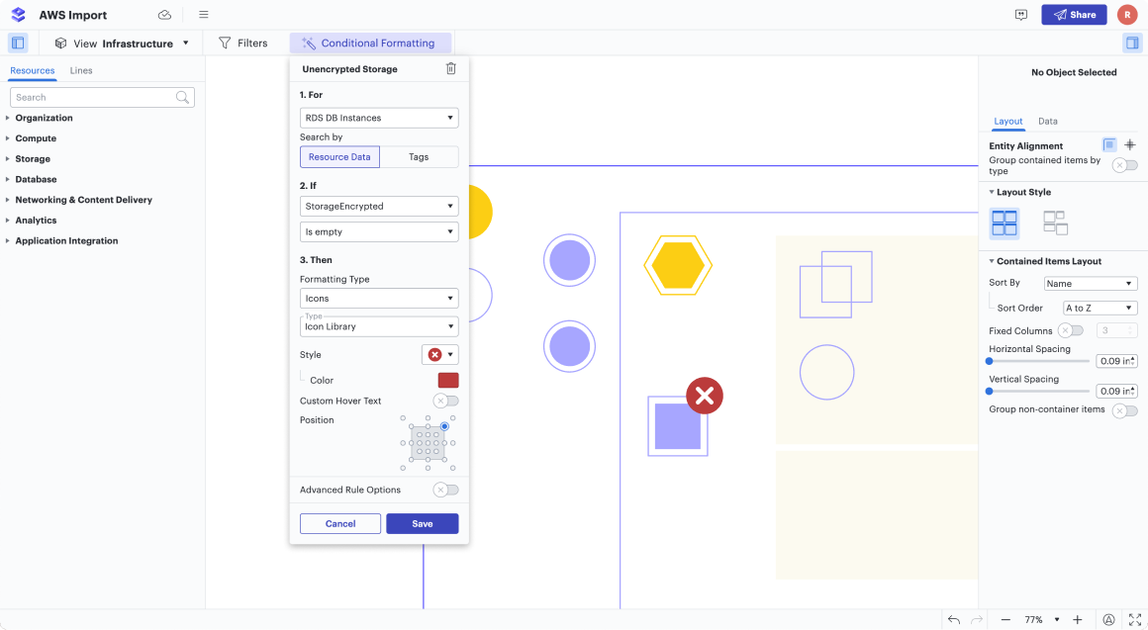The height and width of the screenshot is (630, 1148).
Task: Click the yellow hexagon shape on canvas
Action: (678, 265)
